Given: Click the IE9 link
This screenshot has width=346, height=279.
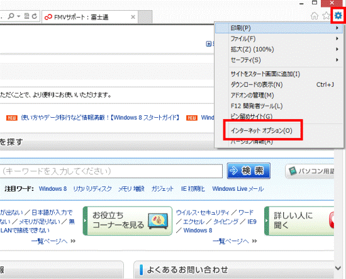Looking at the screenshot, I should 252,222.
